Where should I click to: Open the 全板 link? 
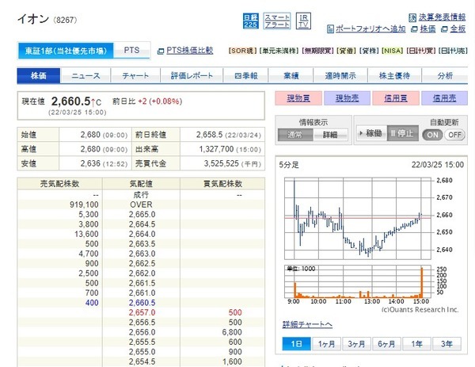click(458, 29)
